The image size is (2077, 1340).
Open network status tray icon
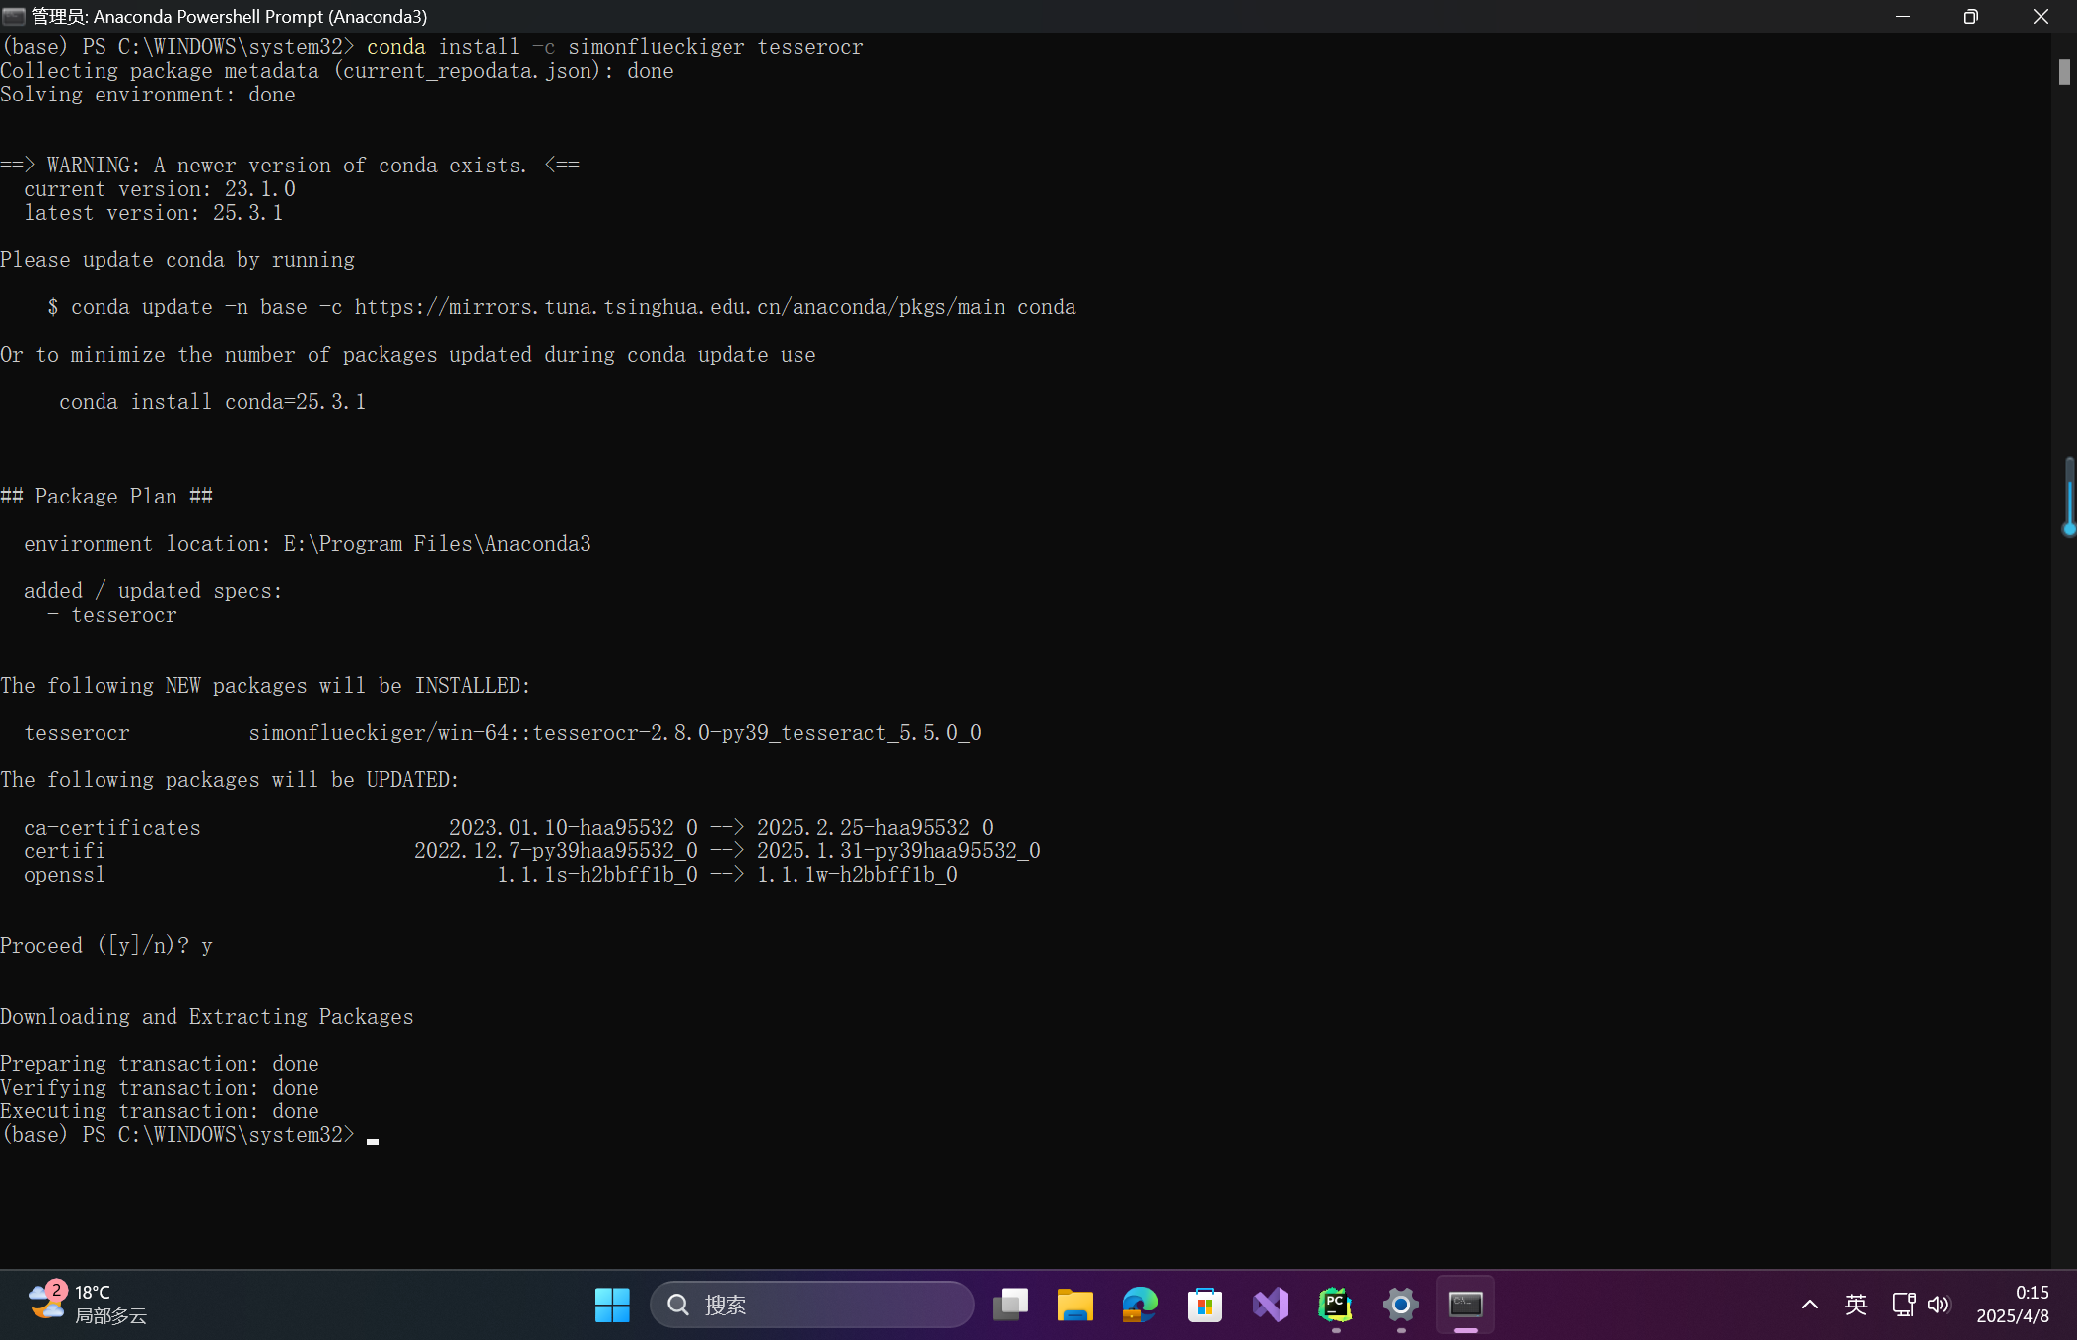pyautogui.click(x=1903, y=1305)
